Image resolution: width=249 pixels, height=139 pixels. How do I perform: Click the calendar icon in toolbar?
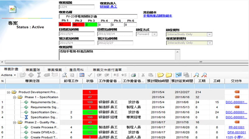point(82,75)
